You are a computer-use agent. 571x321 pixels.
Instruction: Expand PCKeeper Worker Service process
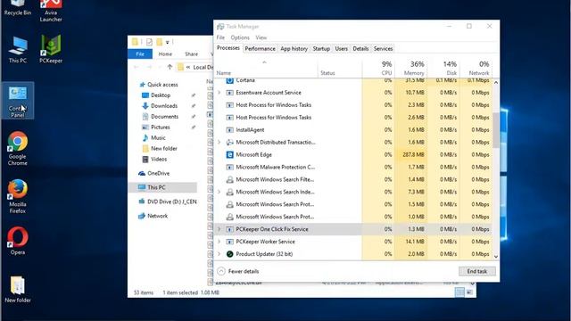click(219, 242)
